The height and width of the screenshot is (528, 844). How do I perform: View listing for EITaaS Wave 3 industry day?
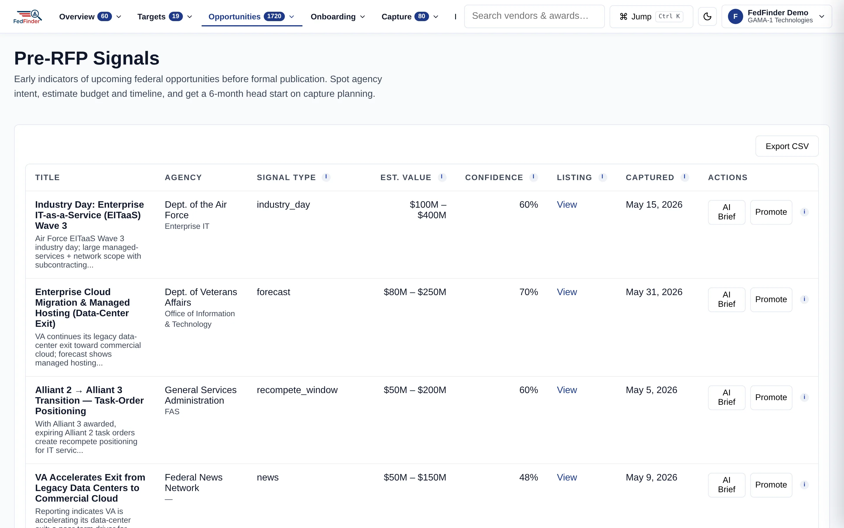pos(567,205)
